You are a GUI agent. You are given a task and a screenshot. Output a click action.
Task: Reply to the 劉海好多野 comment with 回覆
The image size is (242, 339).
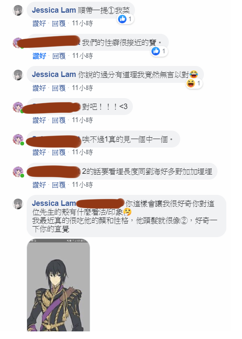point(59,185)
